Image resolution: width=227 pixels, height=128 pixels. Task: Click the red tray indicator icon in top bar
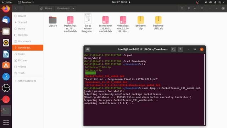tap(198, 2)
